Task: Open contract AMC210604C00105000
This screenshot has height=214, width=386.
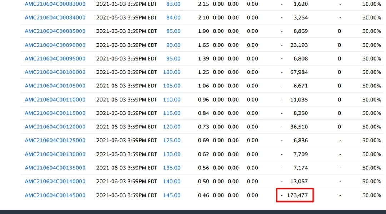Action: [55, 86]
